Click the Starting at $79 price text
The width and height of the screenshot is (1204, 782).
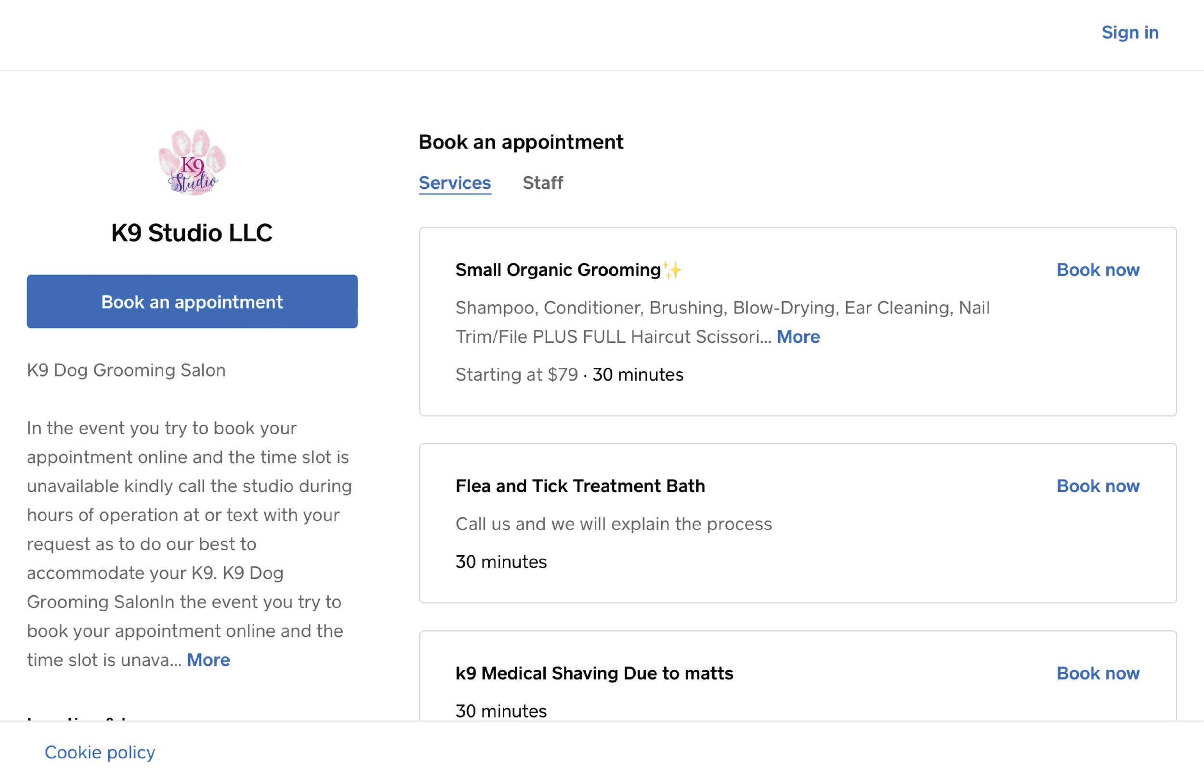tap(516, 375)
